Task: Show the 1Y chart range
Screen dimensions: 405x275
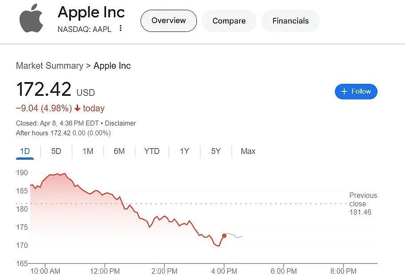Action: pos(185,151)
